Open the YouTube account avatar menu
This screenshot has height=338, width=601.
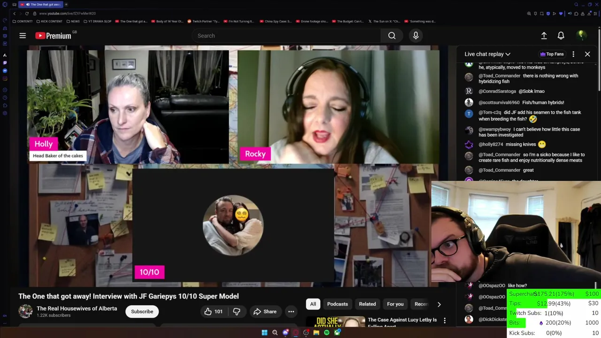[x=581, y=36]
